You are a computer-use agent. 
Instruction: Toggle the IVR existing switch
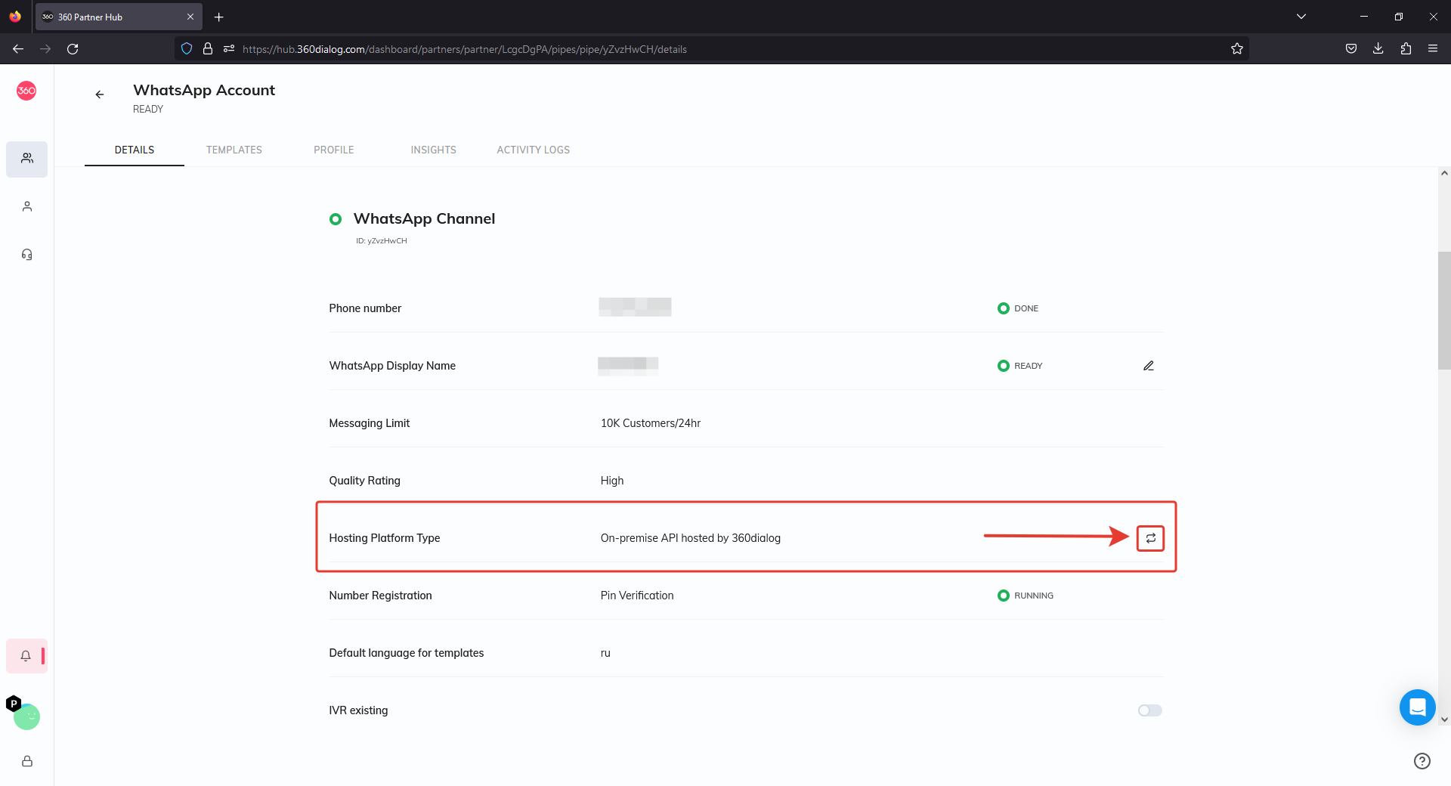pos(1149,710)
